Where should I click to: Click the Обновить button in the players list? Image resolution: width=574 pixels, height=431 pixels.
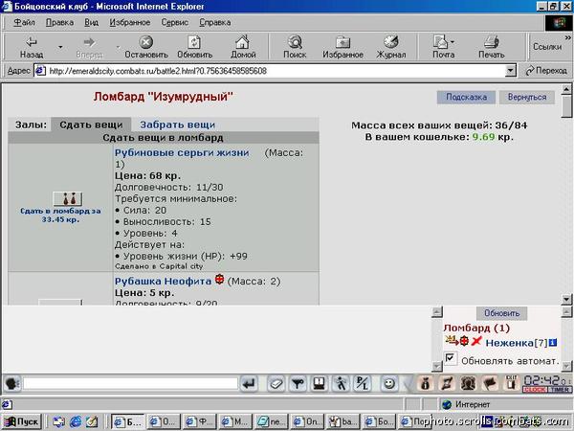(502, 313)
